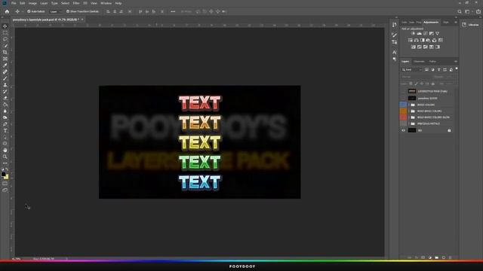483x271 pixels.
Task: Switch to the Paths tab
Action: click(432, 62)
